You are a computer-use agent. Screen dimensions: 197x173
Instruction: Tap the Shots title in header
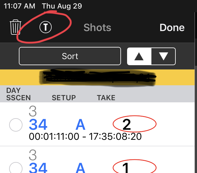coord(97,28)
